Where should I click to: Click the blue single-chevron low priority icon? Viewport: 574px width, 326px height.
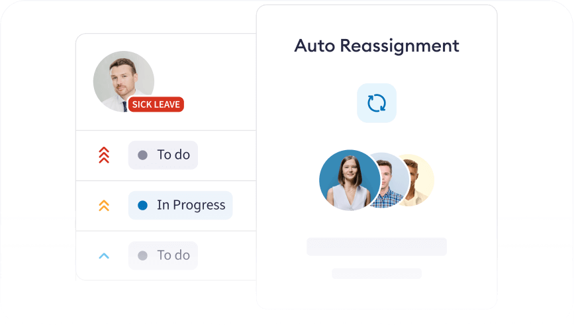coord(104,256)
